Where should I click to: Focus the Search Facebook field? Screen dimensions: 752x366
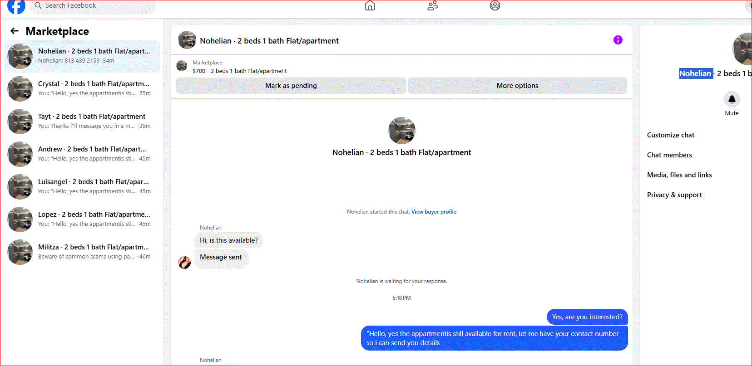click(93, 6)
